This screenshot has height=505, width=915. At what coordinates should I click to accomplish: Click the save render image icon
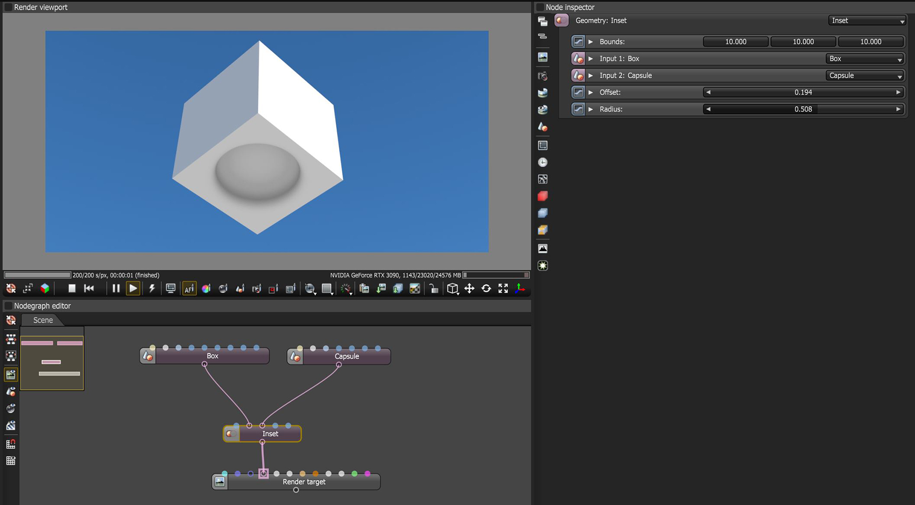(381, 289)
